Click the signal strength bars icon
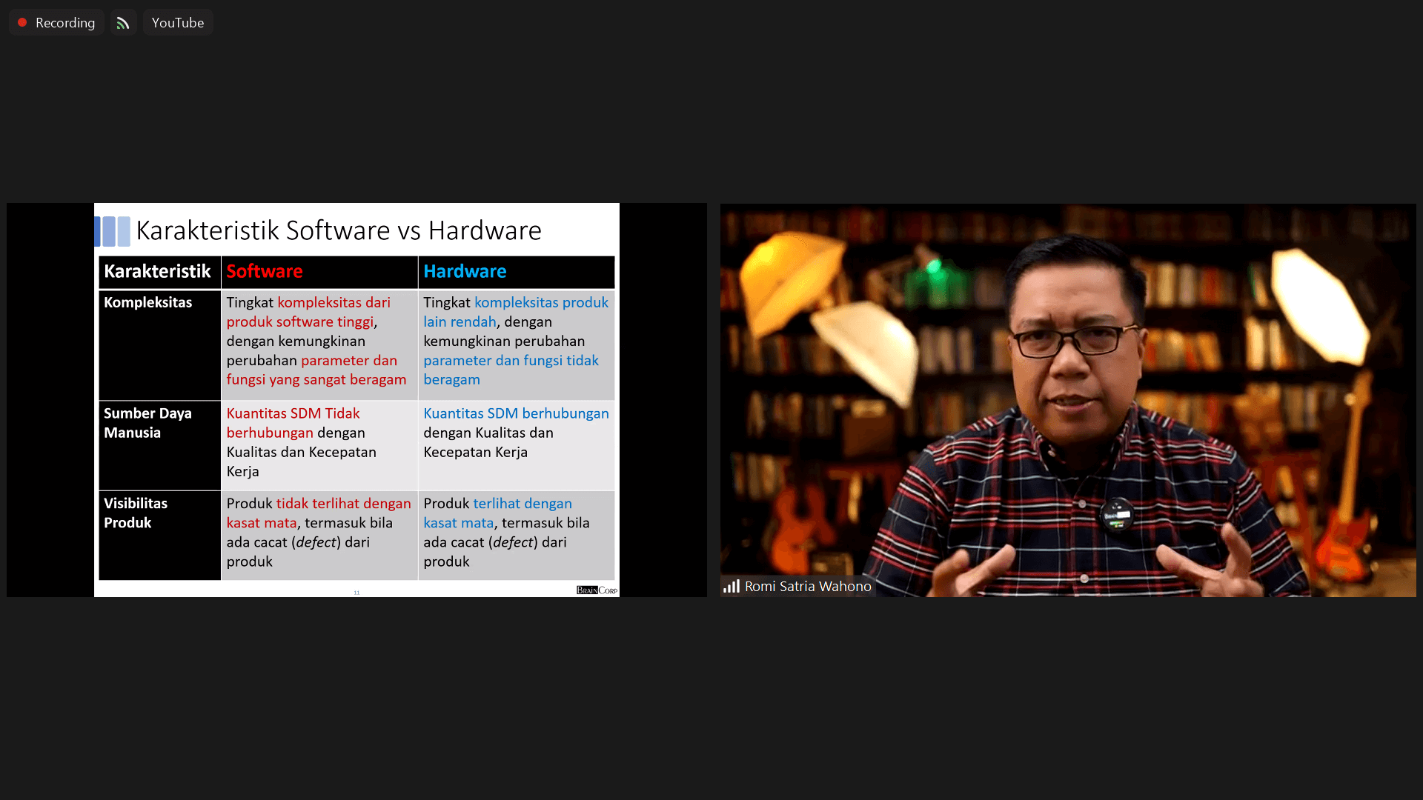Viewport: 1423px width, 800px height. [x=732, y=586]
